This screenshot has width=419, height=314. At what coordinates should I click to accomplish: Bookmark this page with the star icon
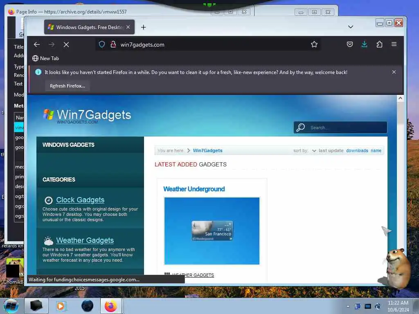[x=314, y=44]
